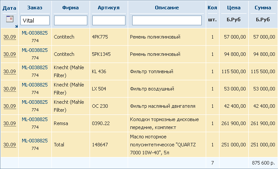Open order ML-0038825 in the OC 230 row
This screenshot has height=169, width=278.
(x=35, y=102)
